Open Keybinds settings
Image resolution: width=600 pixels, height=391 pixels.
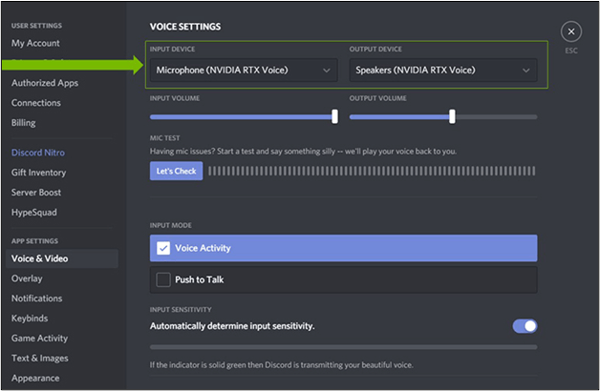click(30, 319)
